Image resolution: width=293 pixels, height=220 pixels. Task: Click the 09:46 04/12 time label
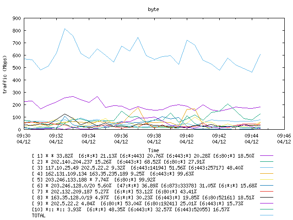(x=284, y=138)
